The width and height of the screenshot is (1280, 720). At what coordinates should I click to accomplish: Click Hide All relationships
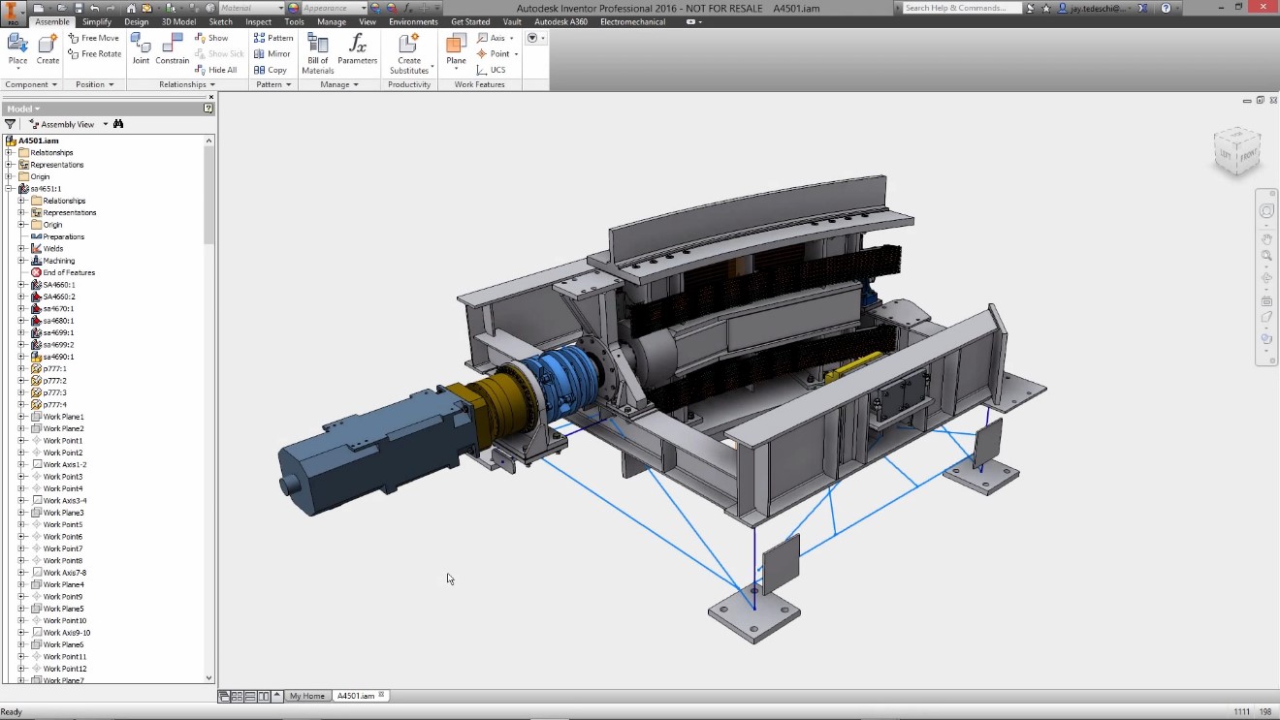pos(215,70)
